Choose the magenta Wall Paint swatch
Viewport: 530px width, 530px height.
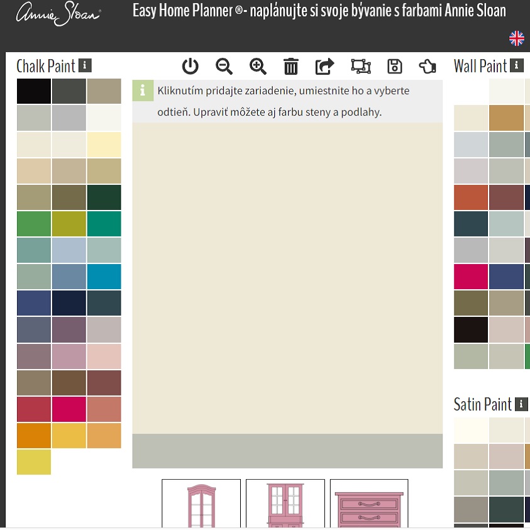(x=471, y=277)
